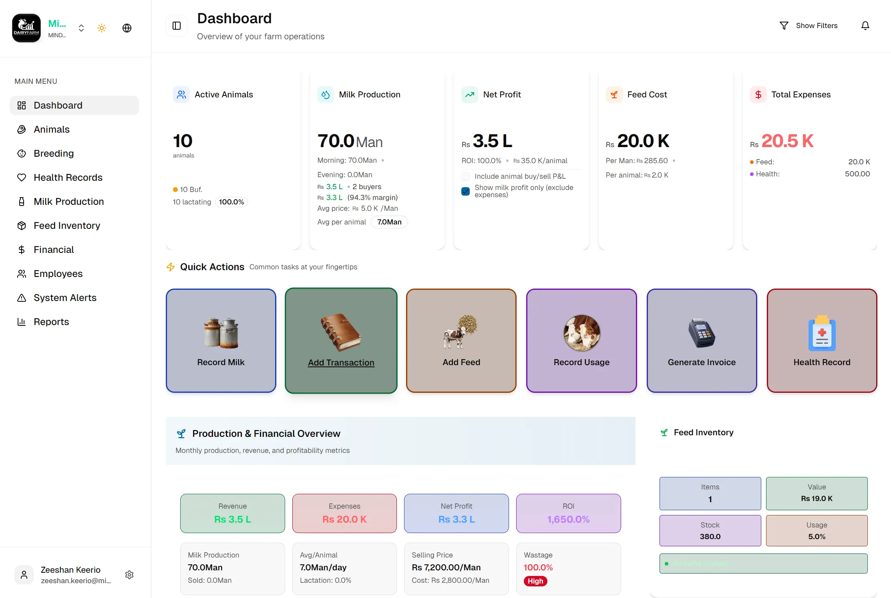The image size is (891, 598).
Task: Open the globe language icon
Action: 127,28
